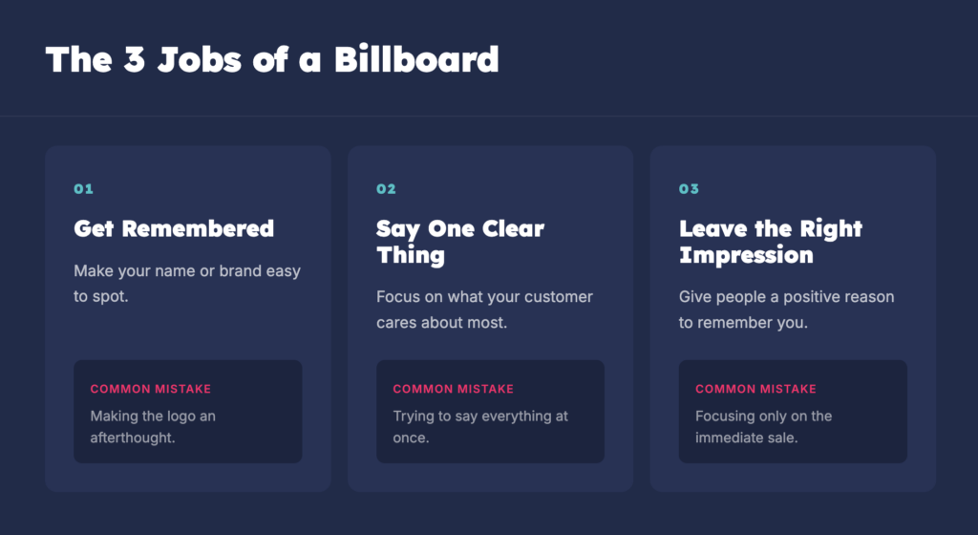Select the 03 number label

(689, 189)
